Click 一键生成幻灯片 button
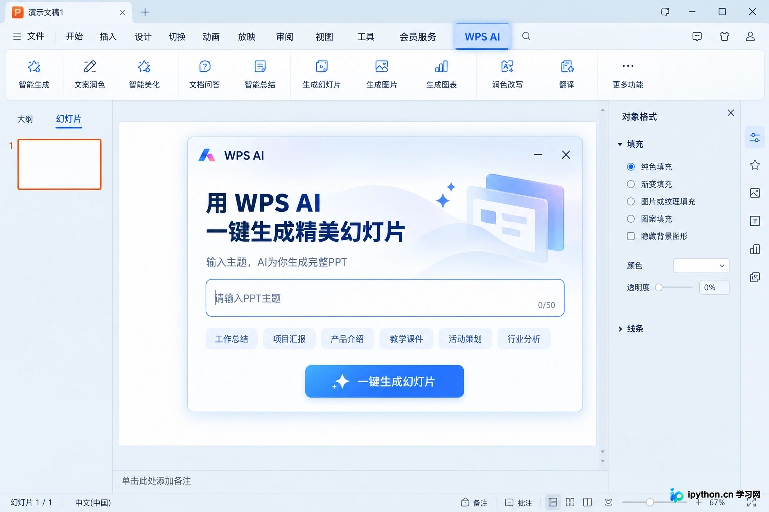769x512 pixels. tap(384, 381)
